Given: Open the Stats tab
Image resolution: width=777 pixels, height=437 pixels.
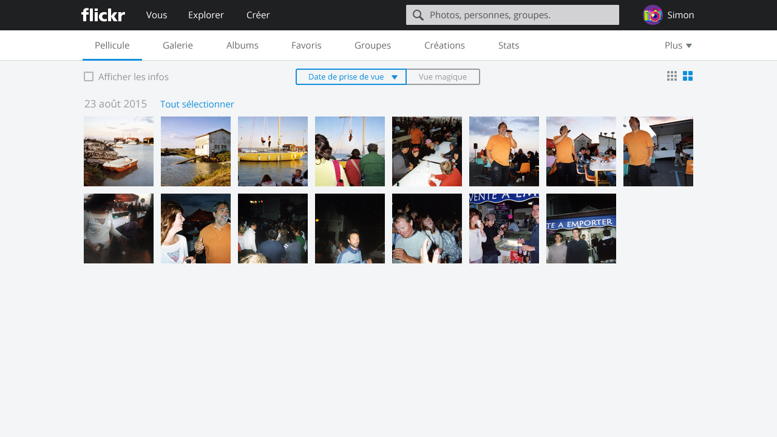Looking at the screenshot, I should (x=509, y=46).
